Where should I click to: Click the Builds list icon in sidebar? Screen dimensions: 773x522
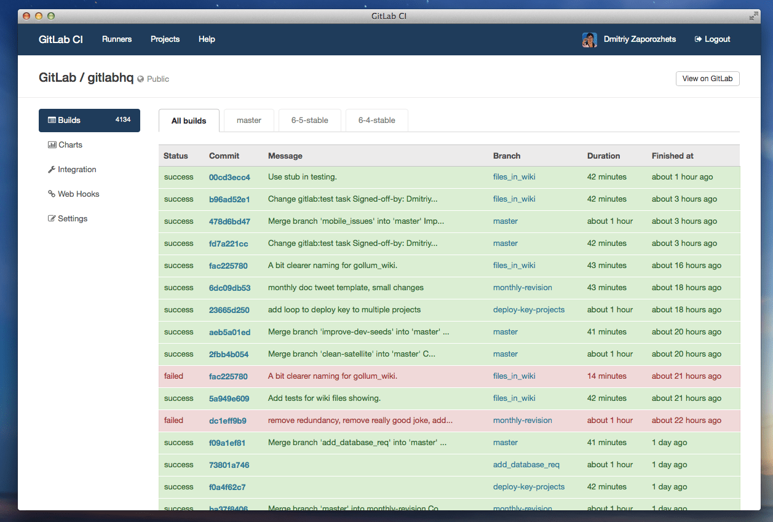[x=52, y=121]
